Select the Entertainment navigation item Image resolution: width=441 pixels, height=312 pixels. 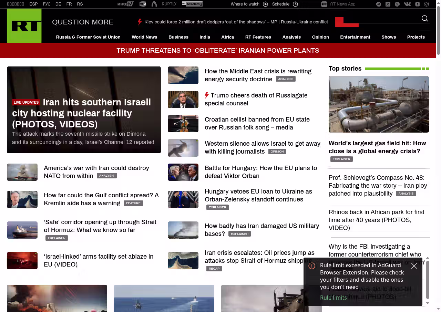pyautogui.click(x=355, y=37)
